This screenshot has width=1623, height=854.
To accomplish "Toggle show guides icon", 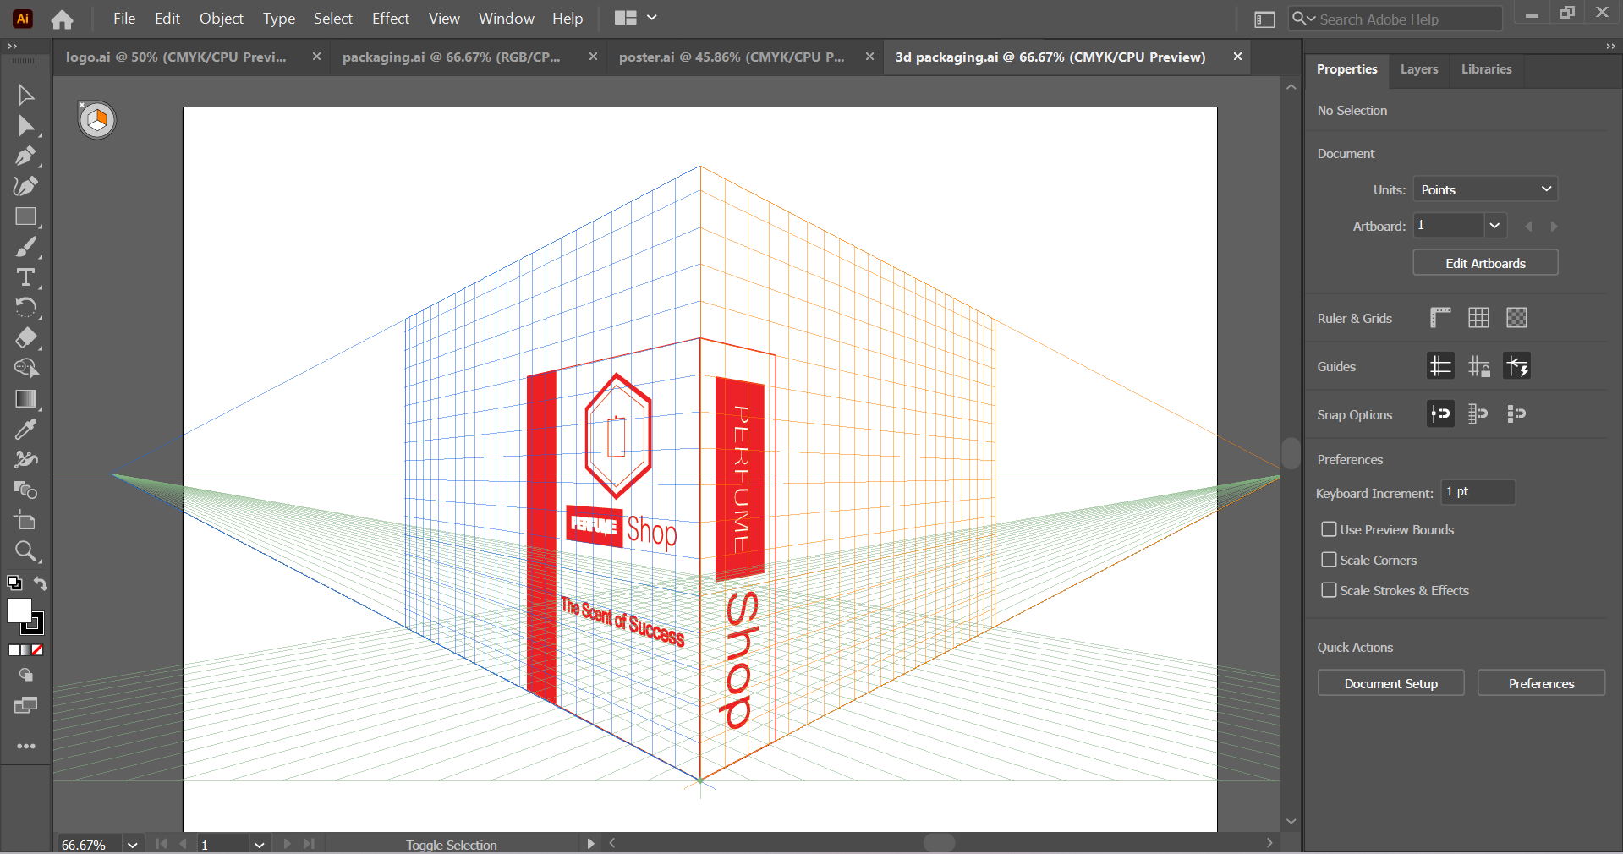I will (x=1440, y=366).
